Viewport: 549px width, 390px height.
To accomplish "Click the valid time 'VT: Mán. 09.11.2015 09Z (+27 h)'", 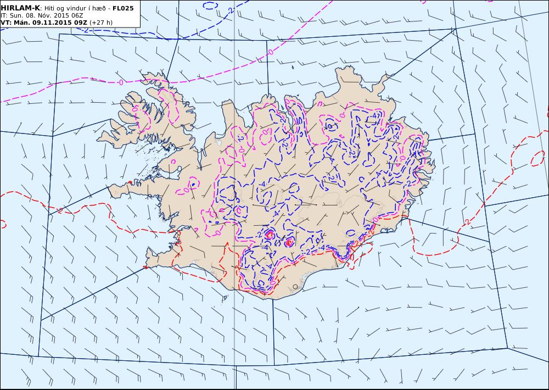I will pos(57,23).
